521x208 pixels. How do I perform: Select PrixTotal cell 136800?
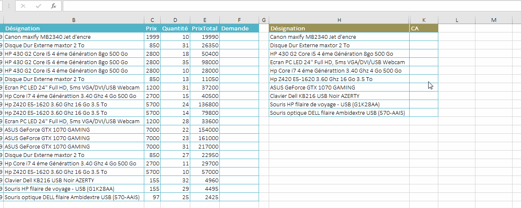point(205,104)
